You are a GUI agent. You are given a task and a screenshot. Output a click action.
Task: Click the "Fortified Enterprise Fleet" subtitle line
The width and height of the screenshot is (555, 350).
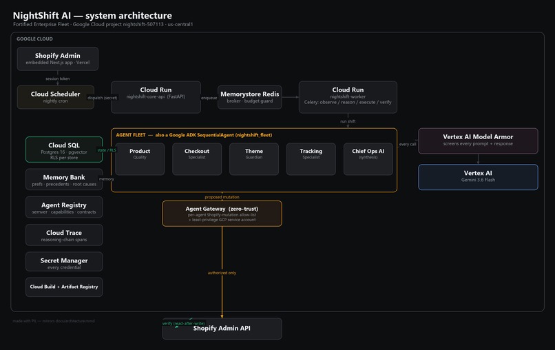point(103,24)
